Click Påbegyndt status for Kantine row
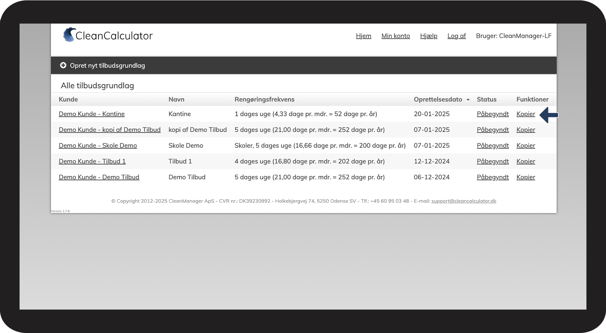 click(492, 114)
